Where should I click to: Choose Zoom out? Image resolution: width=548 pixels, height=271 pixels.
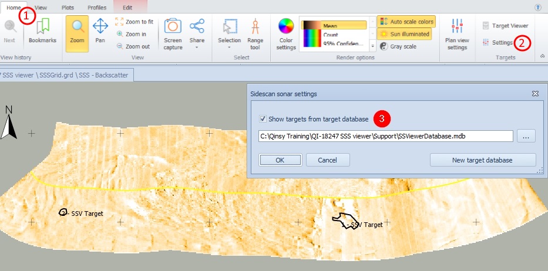(133, 46)
